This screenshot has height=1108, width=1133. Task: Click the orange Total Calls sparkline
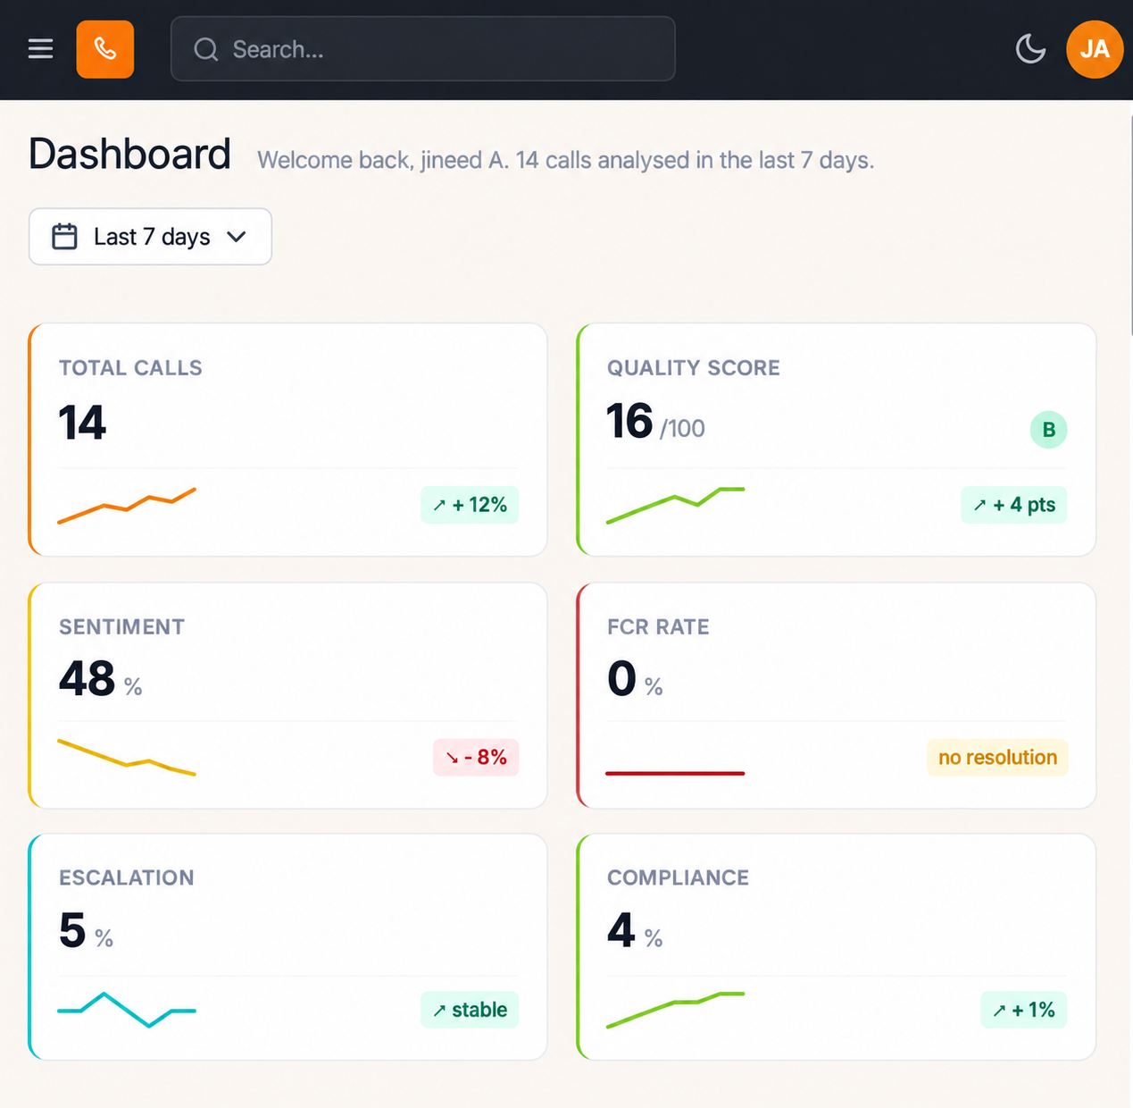127,506
